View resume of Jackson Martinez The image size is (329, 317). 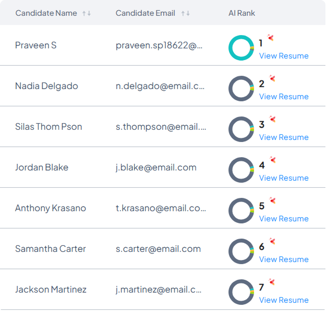[x=284, y=300]
